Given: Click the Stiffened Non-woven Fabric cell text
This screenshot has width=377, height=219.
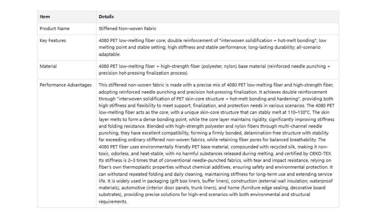Looking at the screenshot, I should (127, 29).
